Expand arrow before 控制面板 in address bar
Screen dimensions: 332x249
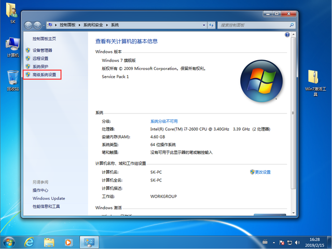[x=56, y=25]
